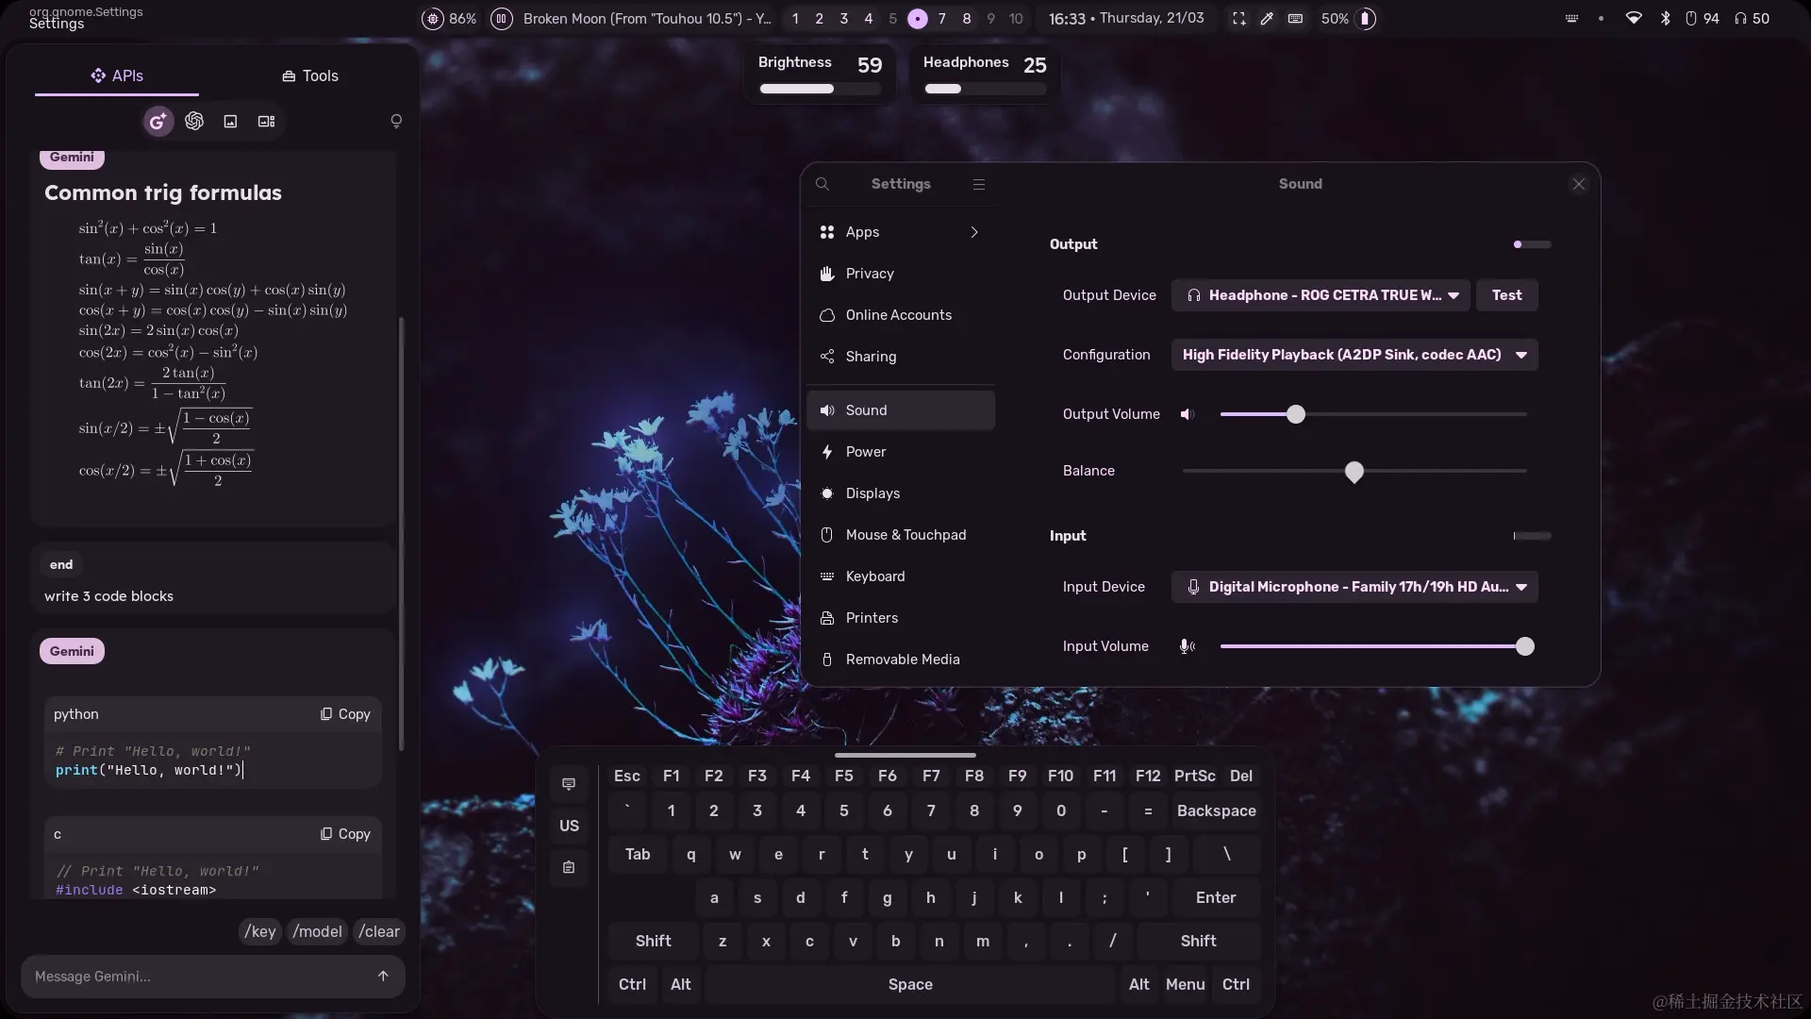The image size is (1811, 1019).
Task: Click the pause icon in top bar
Action: [x=502, y=18]
